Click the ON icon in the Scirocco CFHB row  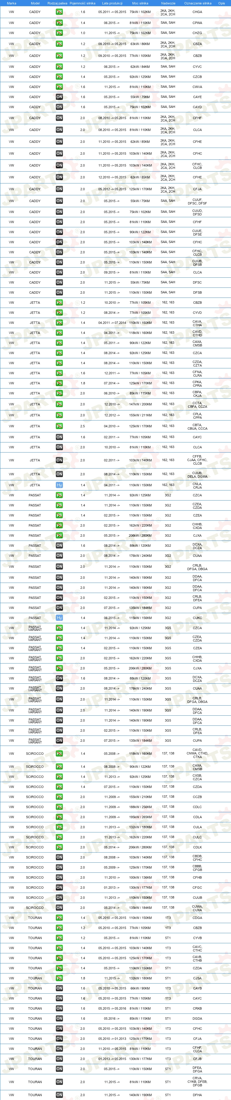click(x=59, y=877)
